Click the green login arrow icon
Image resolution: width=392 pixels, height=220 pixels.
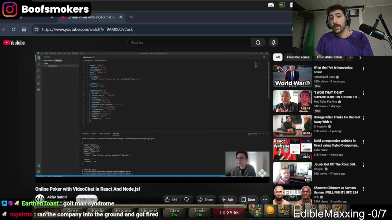pos(282,5)
